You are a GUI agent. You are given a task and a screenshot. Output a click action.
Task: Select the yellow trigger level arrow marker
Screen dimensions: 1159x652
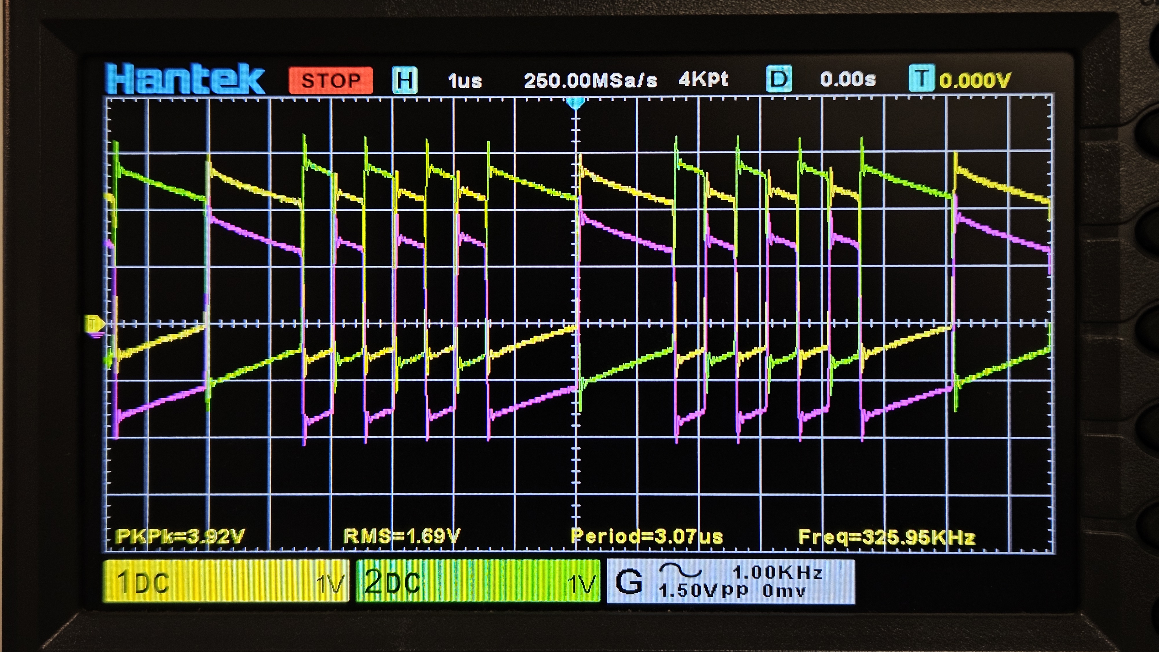[x=94, y=324]
